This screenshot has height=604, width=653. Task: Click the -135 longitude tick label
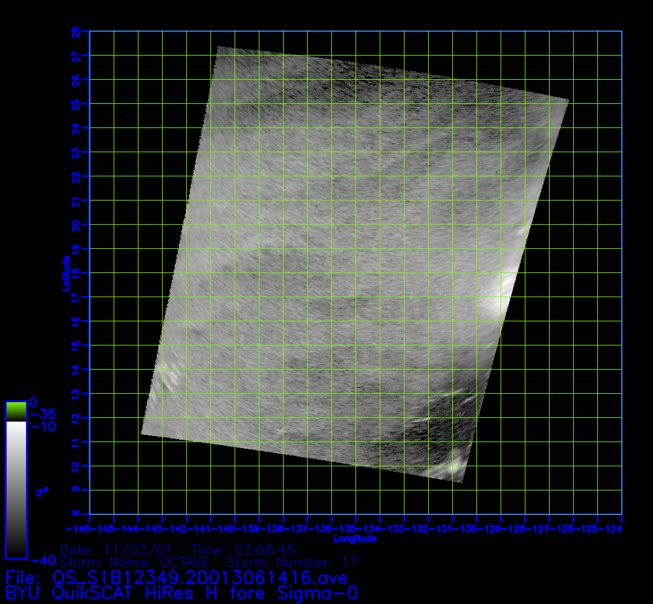click(x=344, y=530)
